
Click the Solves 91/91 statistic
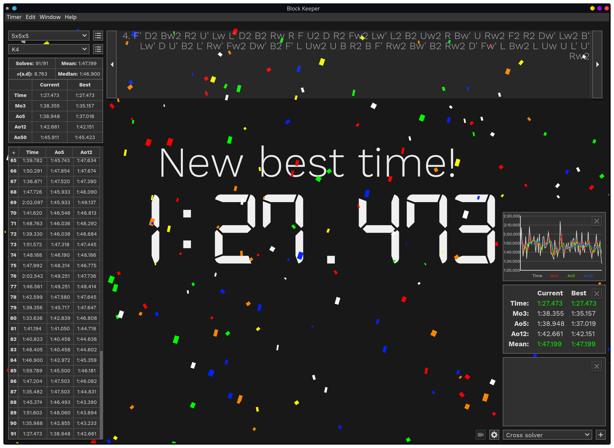pos(32,63)
